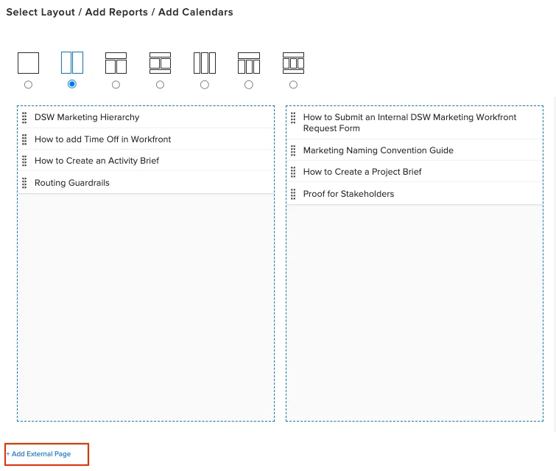Click the Add External Page link

38,454
